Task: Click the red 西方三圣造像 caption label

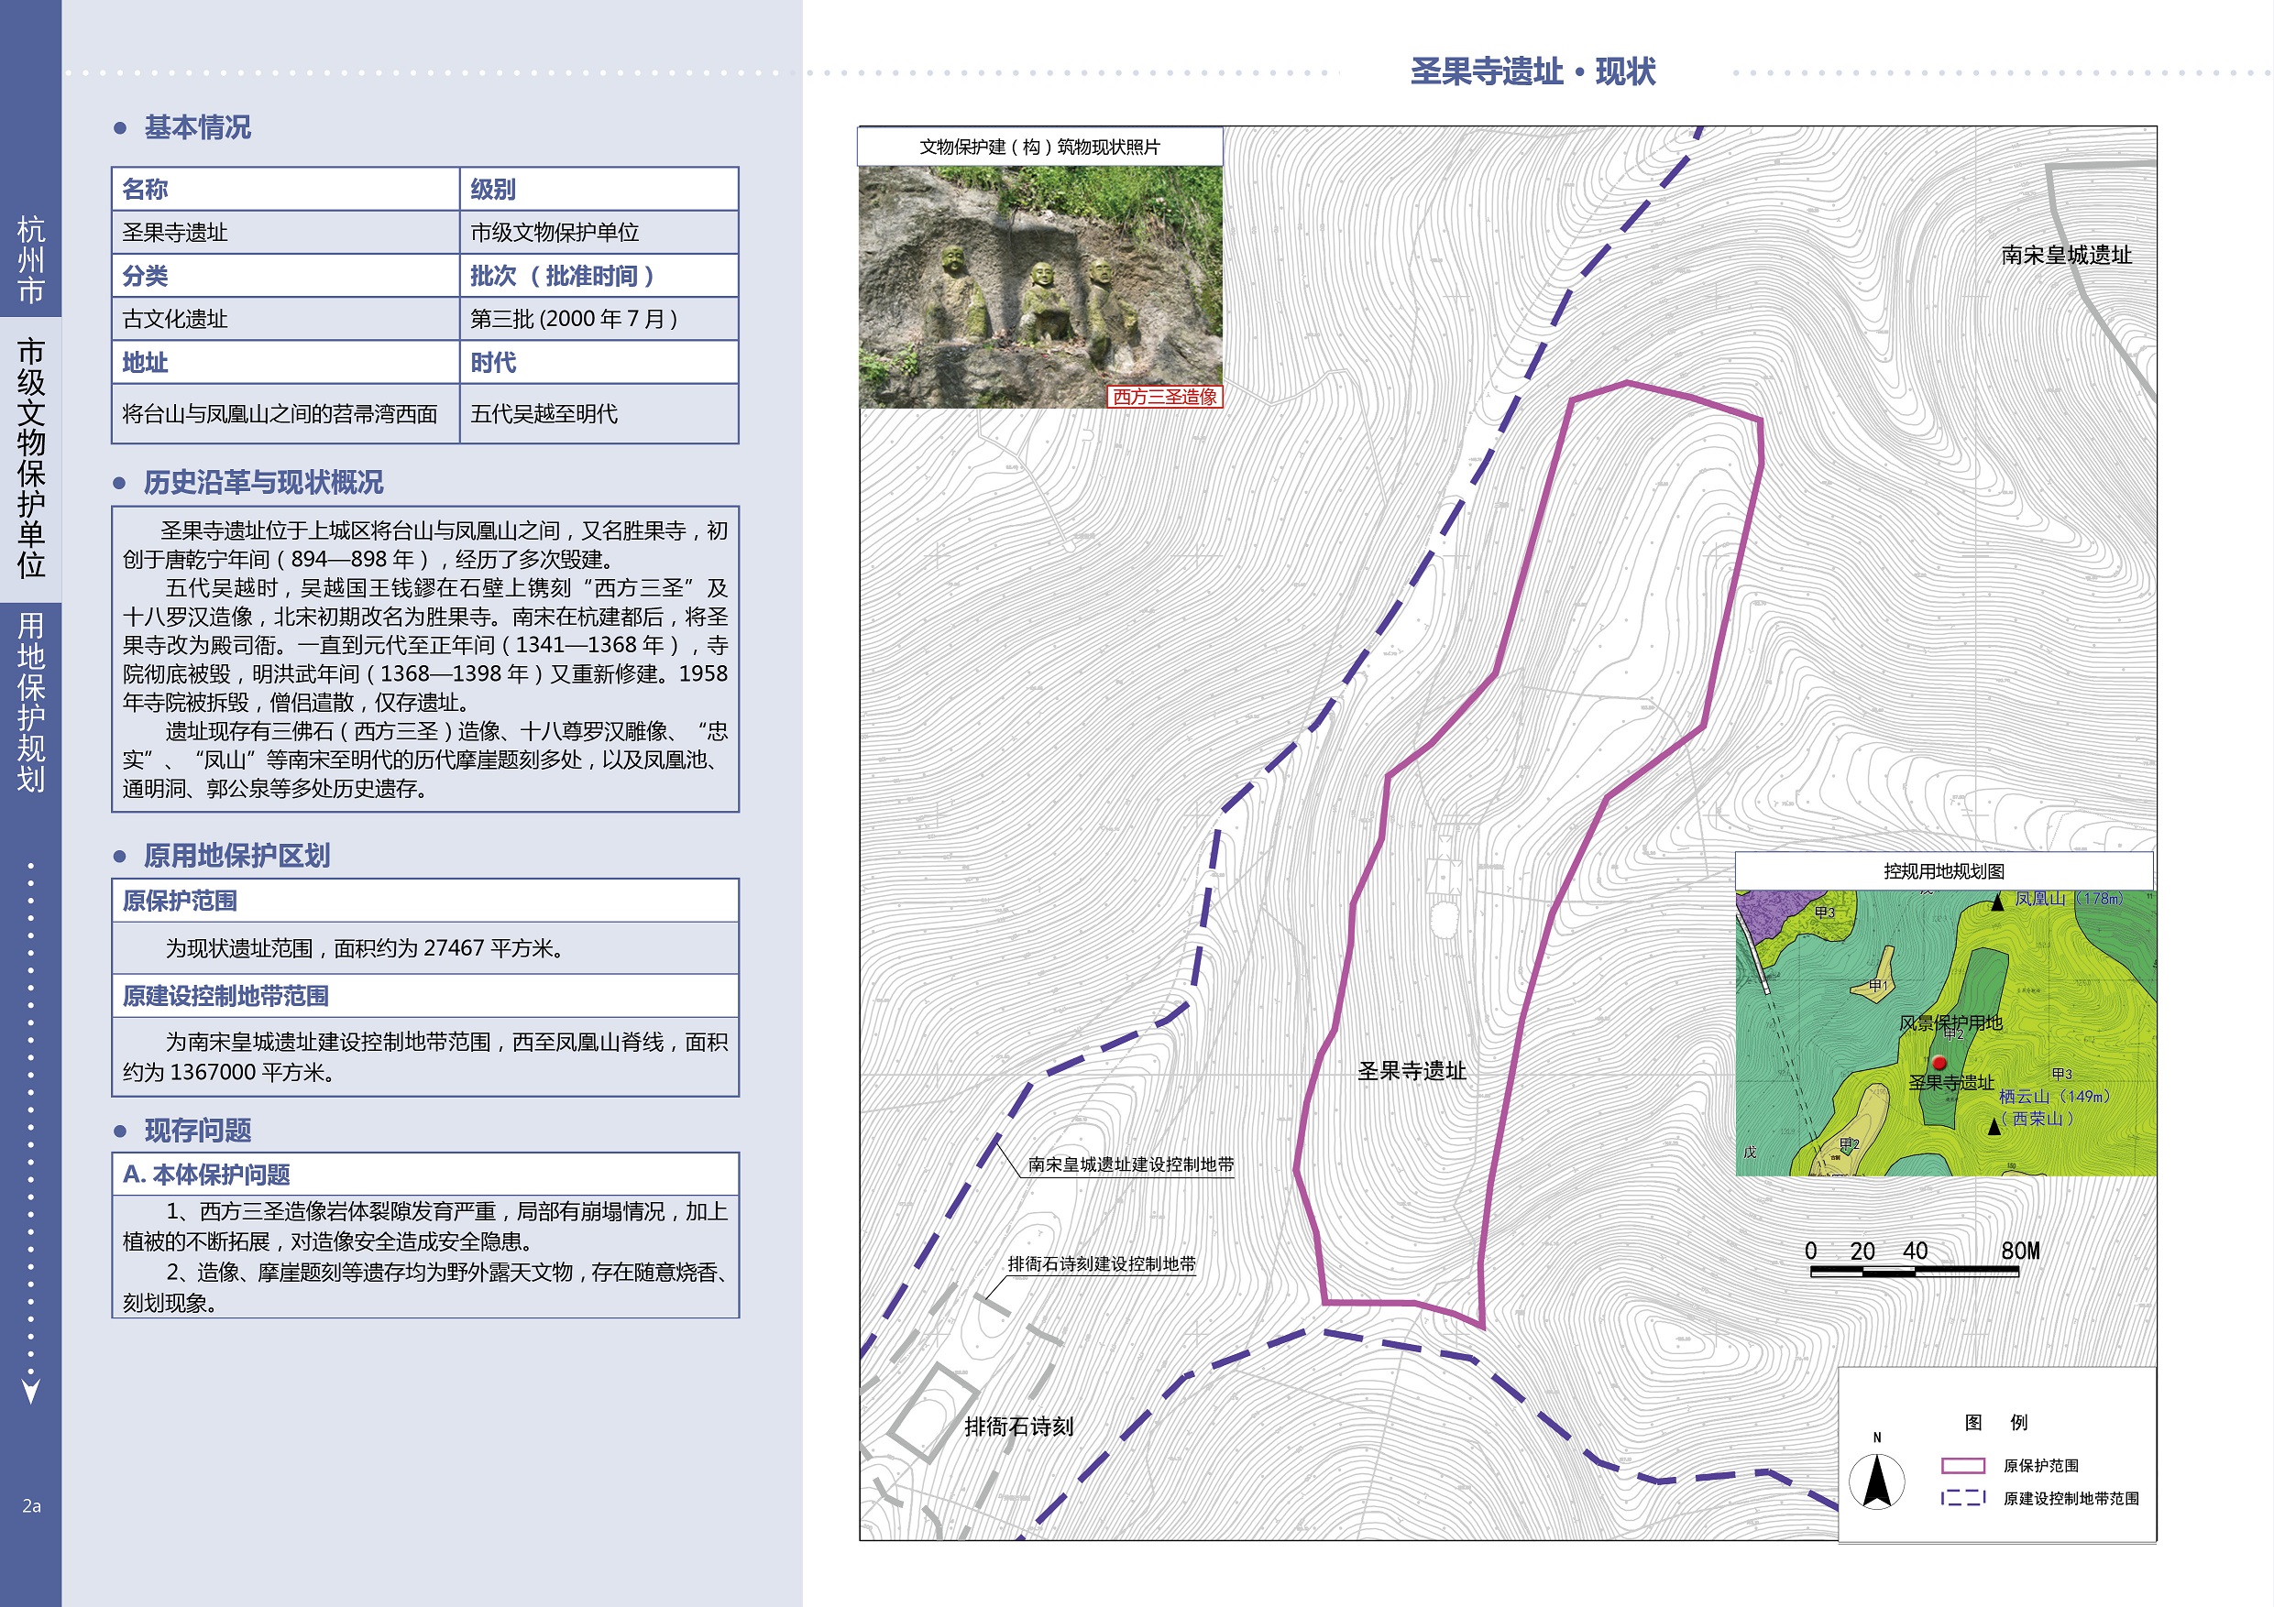Action: click(1164, 397)
